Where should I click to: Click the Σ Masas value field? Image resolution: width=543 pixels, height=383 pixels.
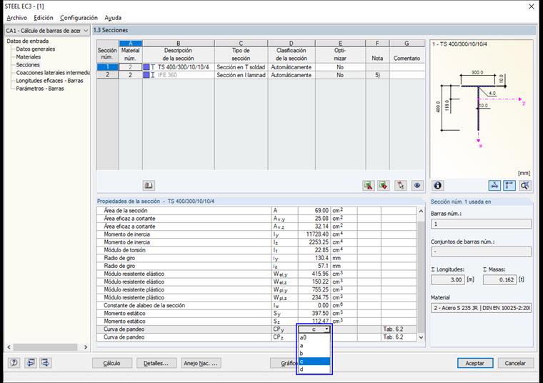point(499,279)
